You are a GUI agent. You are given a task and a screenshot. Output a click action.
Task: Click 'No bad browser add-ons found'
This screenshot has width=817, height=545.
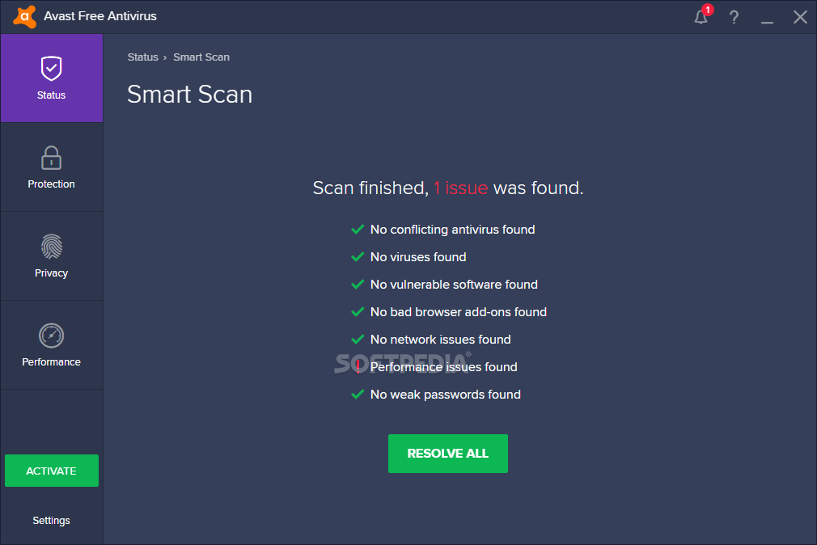(x=458, y=312)
